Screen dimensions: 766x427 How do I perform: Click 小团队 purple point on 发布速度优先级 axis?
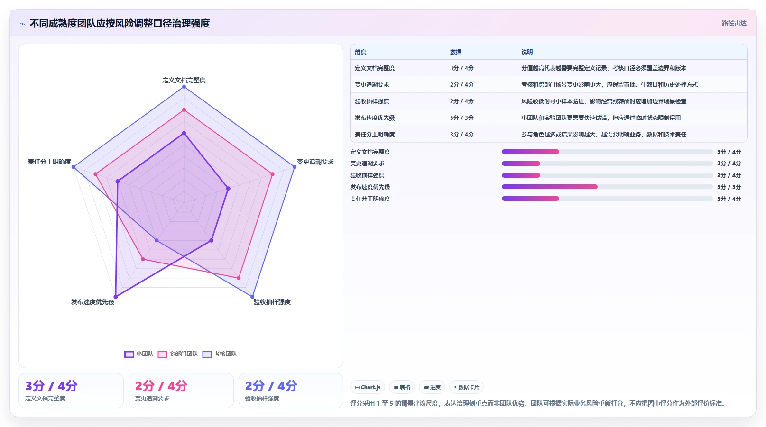pyautogui.click(x=116, y=297)
